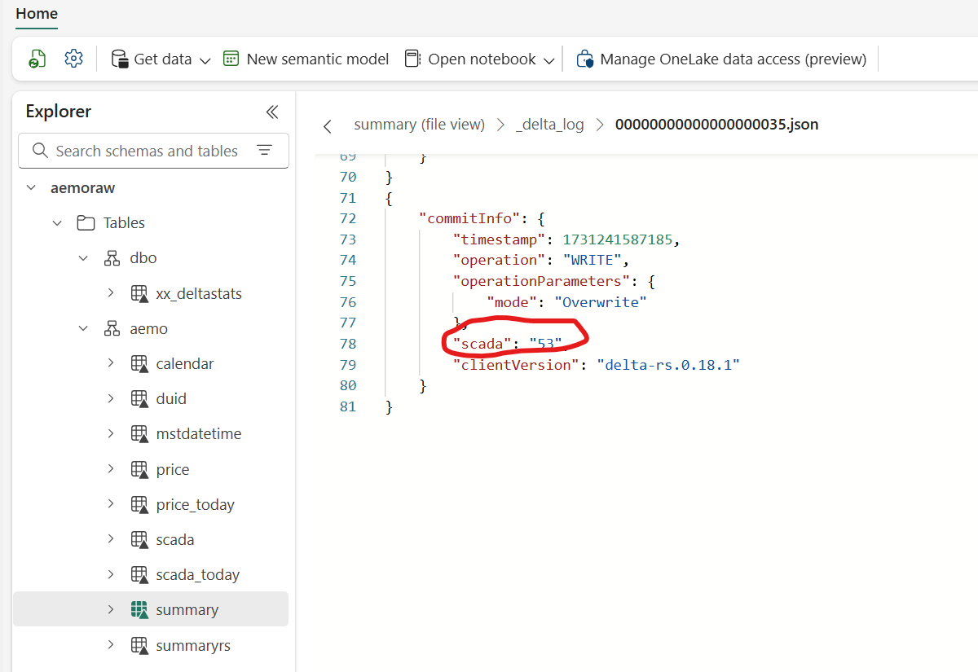Click line number 81 in the gutter

[348, 406]
